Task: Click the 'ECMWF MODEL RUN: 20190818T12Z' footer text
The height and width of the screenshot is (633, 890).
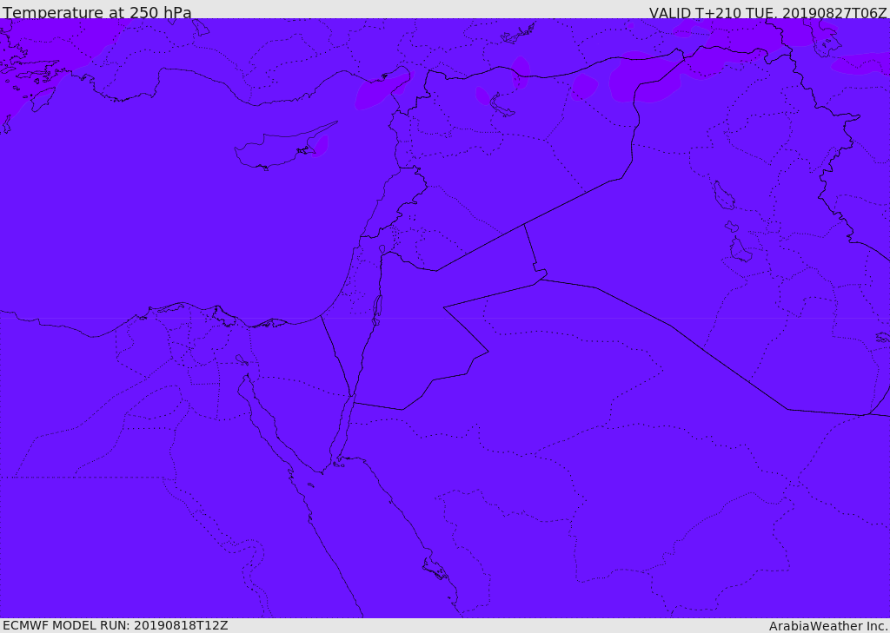Action: coord(116,625)
